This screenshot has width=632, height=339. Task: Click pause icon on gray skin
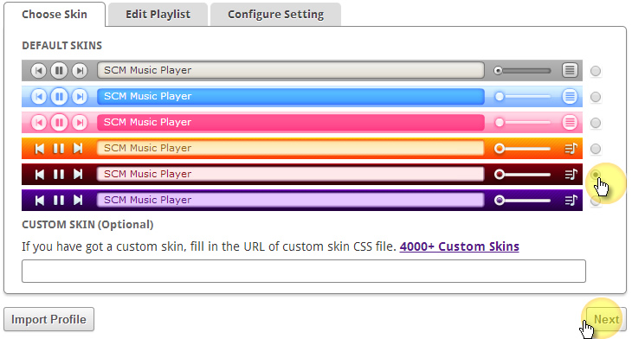59,71
